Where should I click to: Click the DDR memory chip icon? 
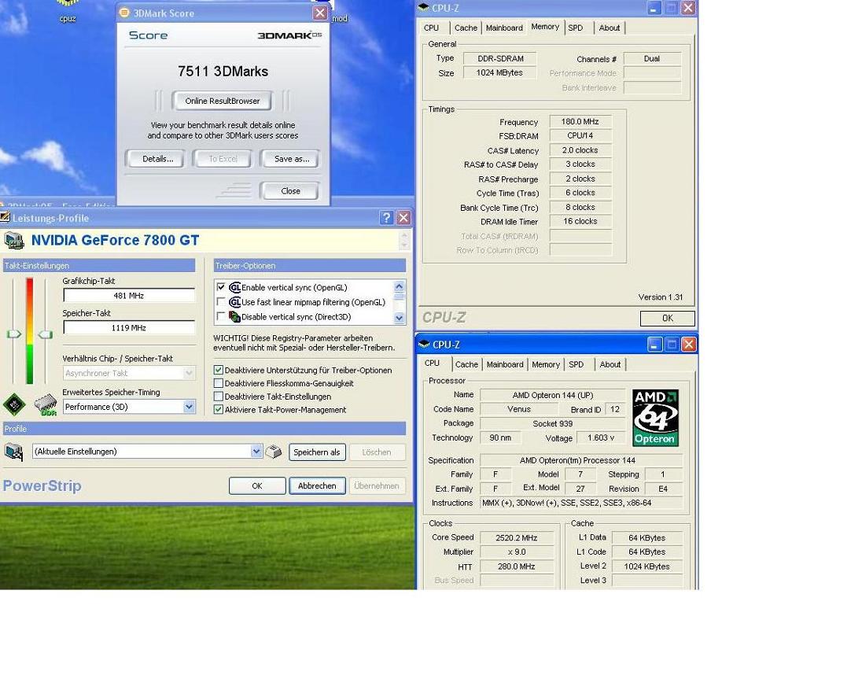46,404
